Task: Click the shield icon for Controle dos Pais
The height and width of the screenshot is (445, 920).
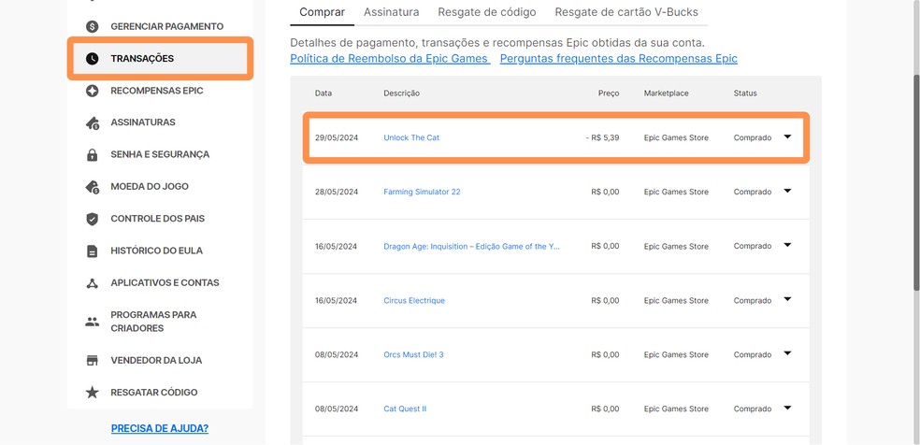Action: [x=92, y=219]
